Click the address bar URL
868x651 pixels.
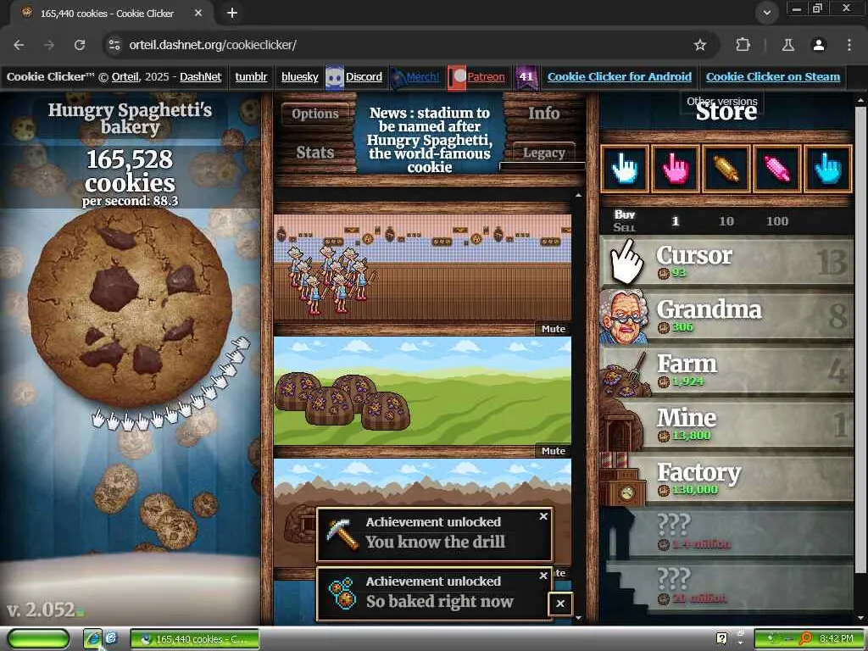point(213,45)
